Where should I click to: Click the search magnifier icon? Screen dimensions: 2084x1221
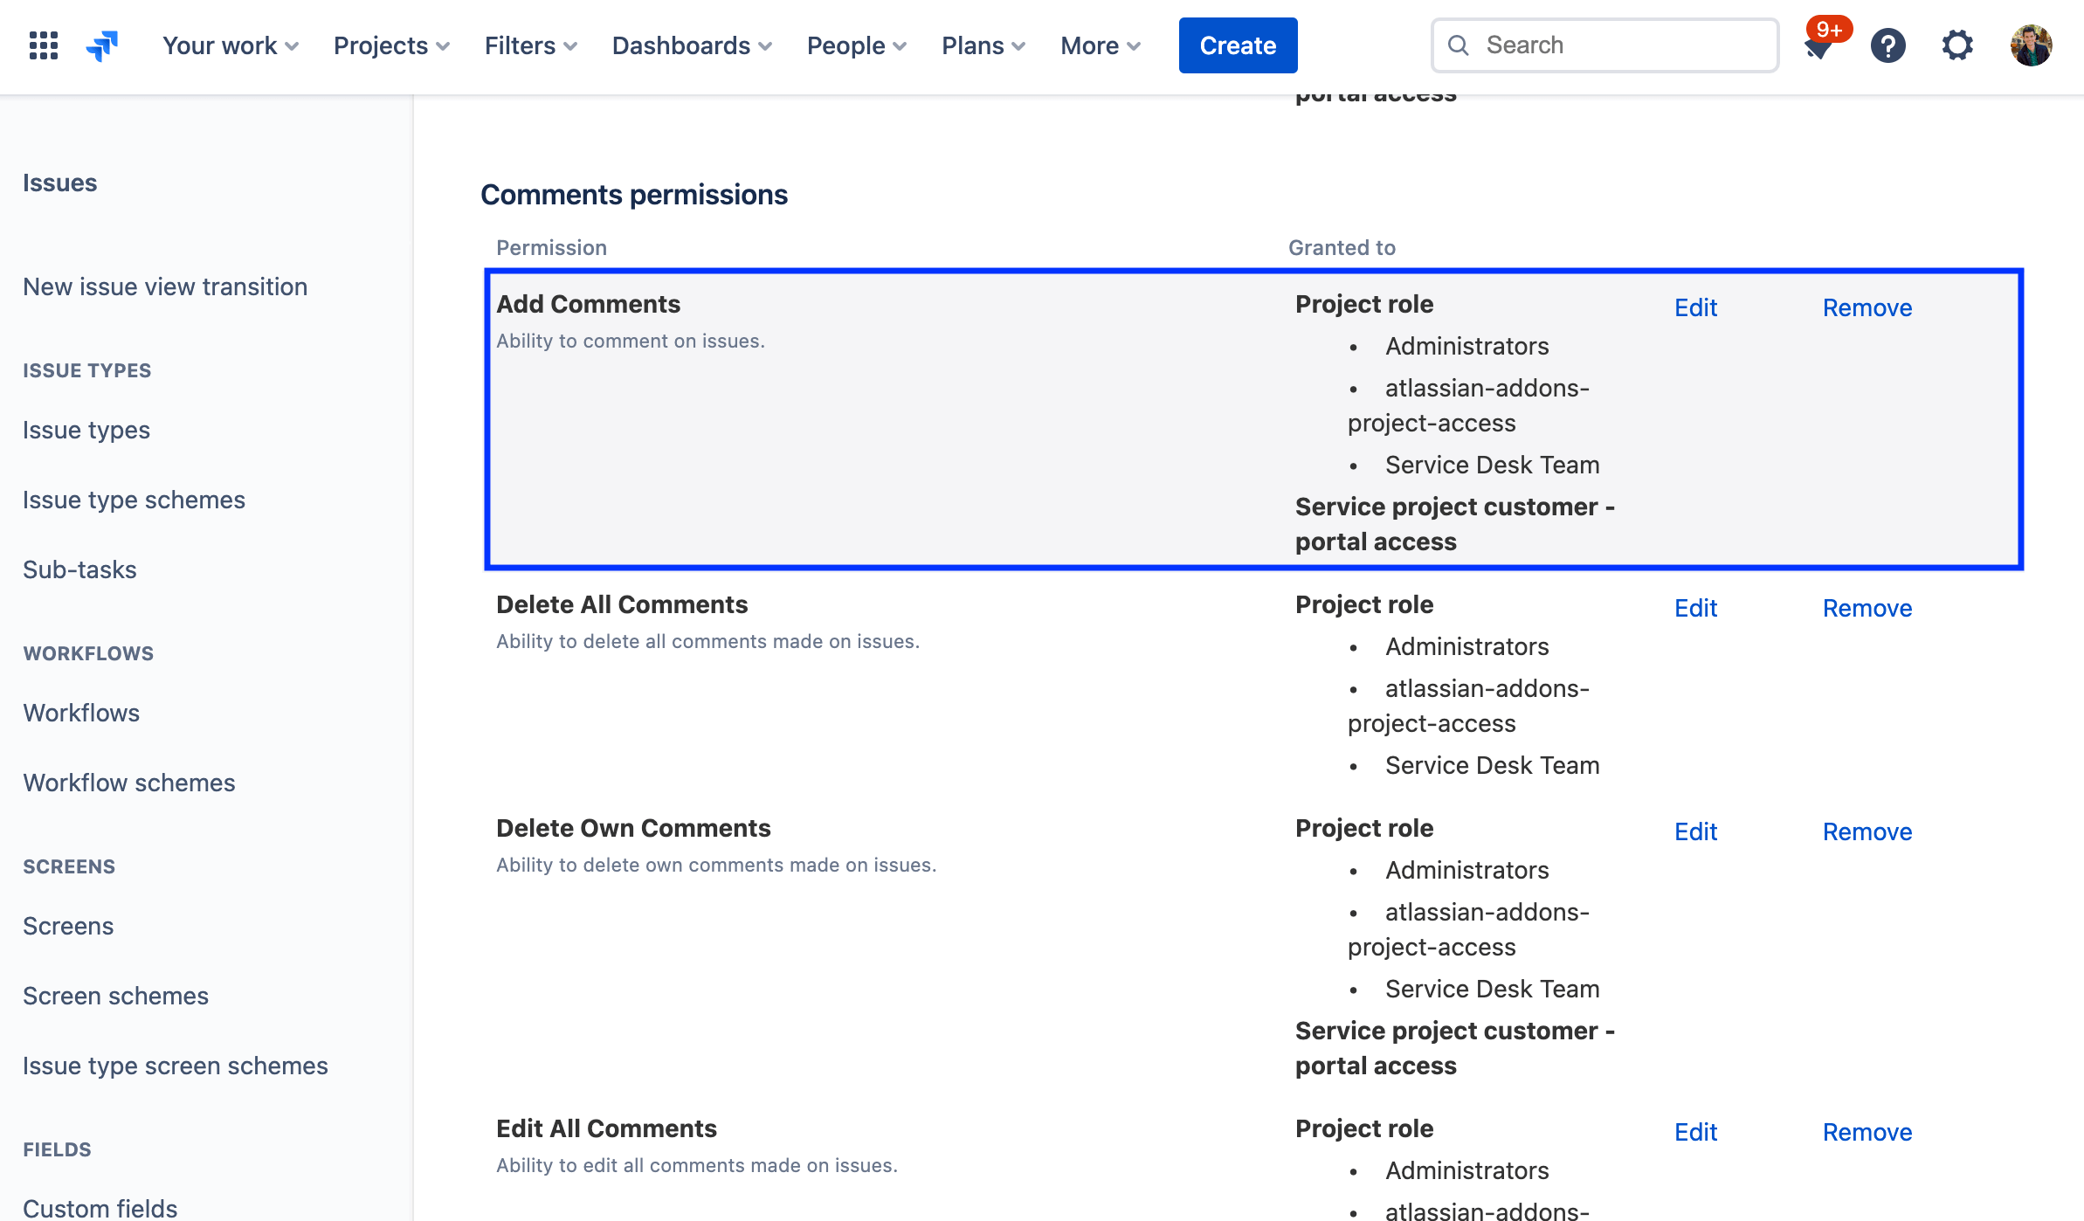point(1458,45)
